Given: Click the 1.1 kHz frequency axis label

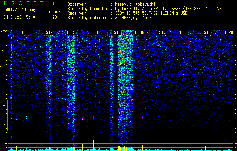Looking at the screenshot, I should click(x=3, y=49).
